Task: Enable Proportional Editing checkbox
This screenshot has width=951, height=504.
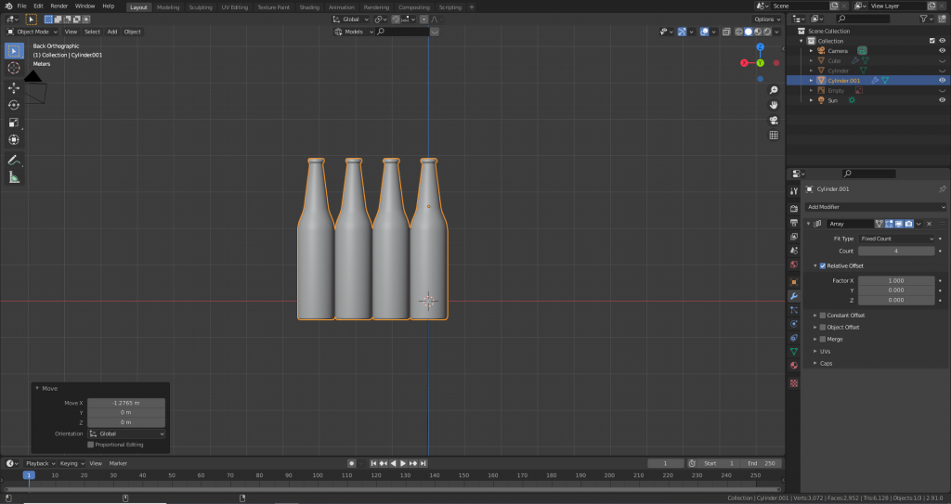Action: (91, 445)
